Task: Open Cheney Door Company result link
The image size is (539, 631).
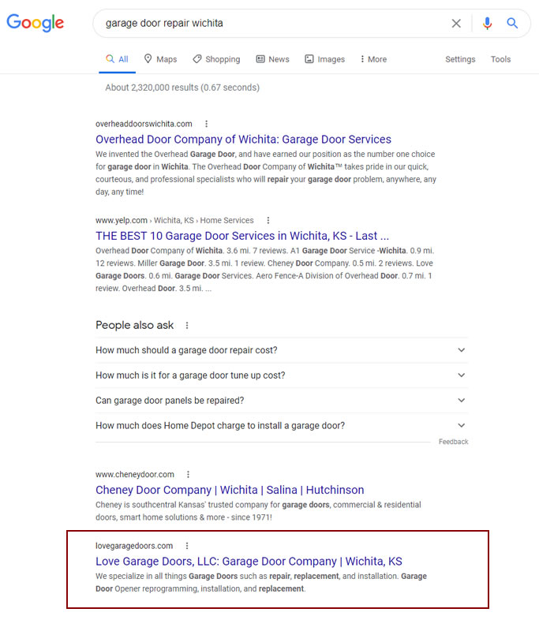Action: [230, 490]
